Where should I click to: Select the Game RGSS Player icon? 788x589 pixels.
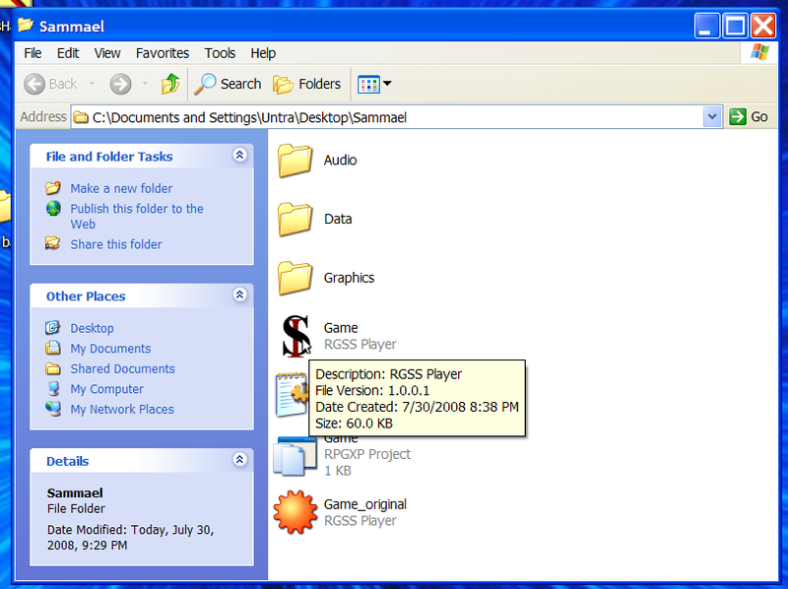pos(295,336)
